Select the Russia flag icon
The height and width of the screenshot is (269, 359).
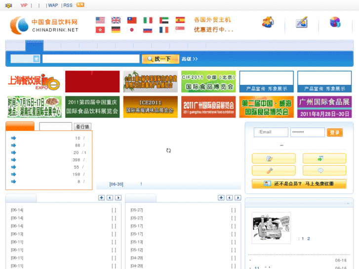[148, 30]
